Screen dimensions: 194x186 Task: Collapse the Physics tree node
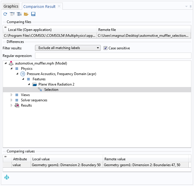click(11, 69)
